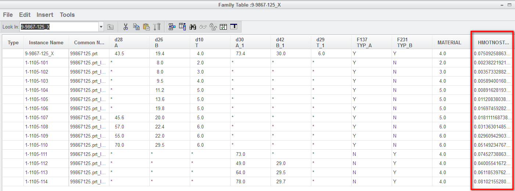515x191 pixels.
Task: Open the Look In dropdown arrow
Action: click(101, 27)
